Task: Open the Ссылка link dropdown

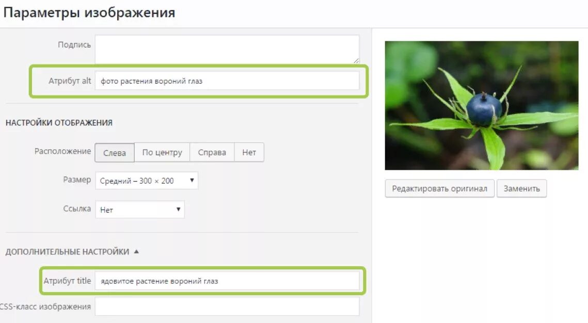Action: tap(140, 209)
